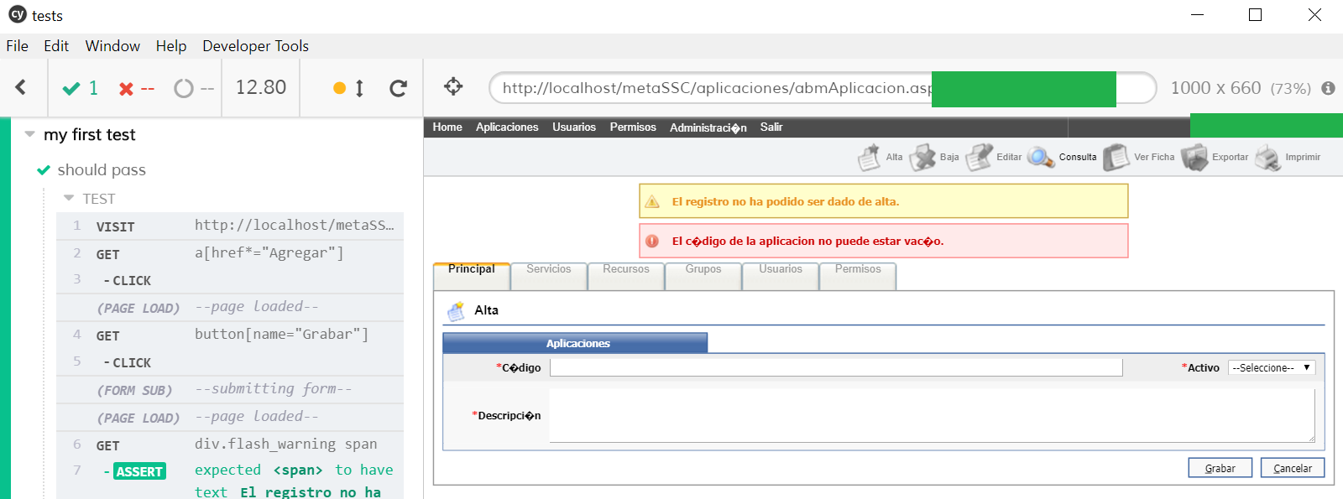Minimize the tests window
This screenshot has width=1343, height=499.
pyautogui.click(x=1198, y=15)
